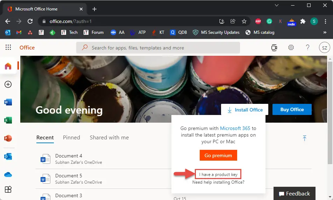Open the QDB bookmark
Screen dimensions: 333x200
tap(178, 32)
